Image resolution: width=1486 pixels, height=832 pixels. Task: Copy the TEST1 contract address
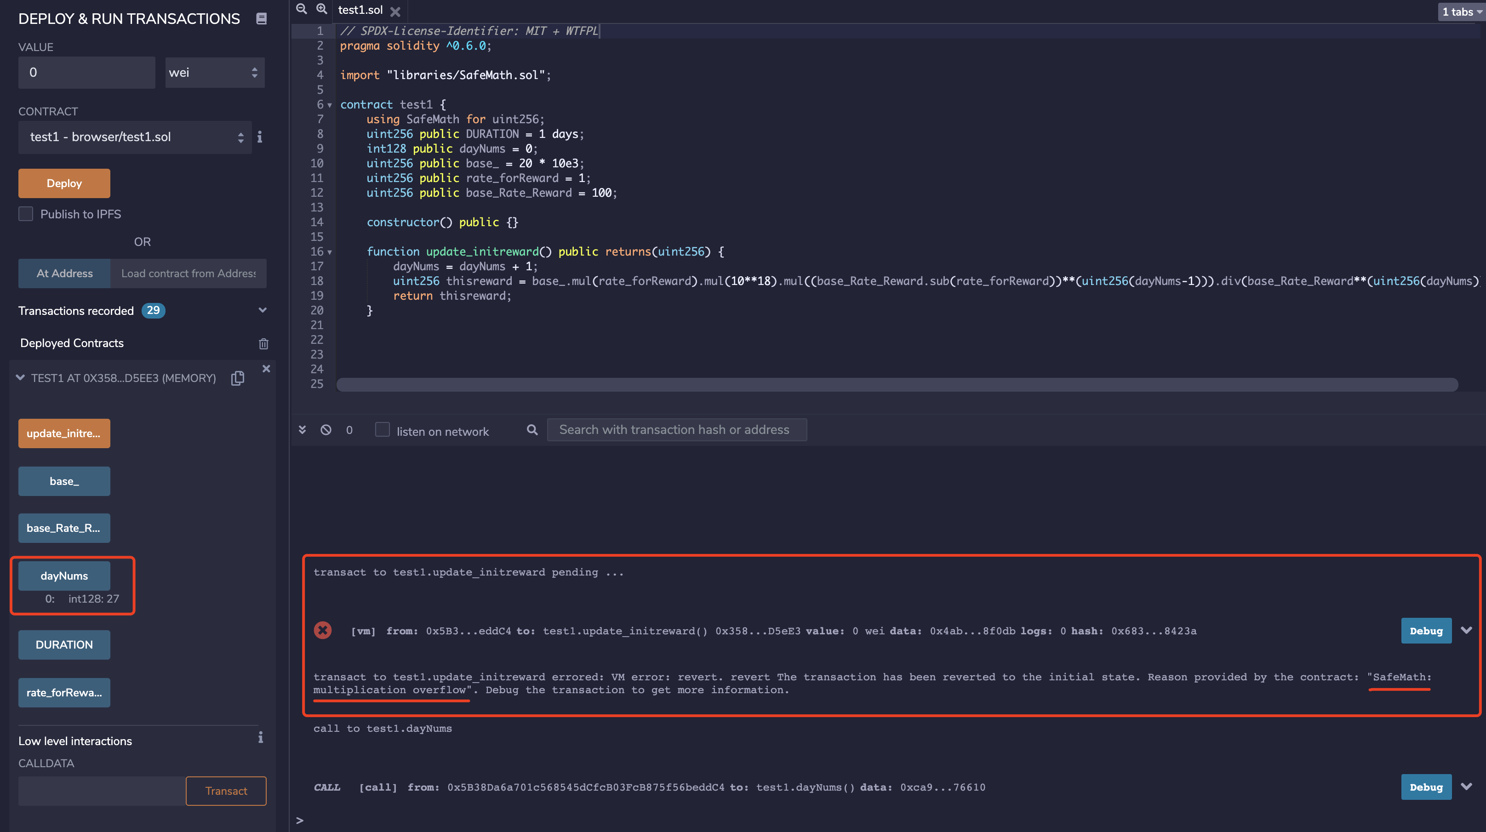click(238, 378)
